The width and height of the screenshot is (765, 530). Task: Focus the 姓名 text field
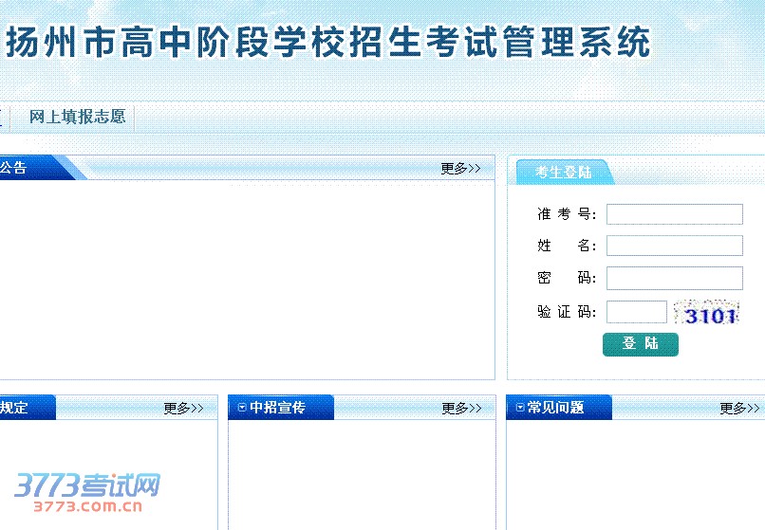tap(674, 246)
